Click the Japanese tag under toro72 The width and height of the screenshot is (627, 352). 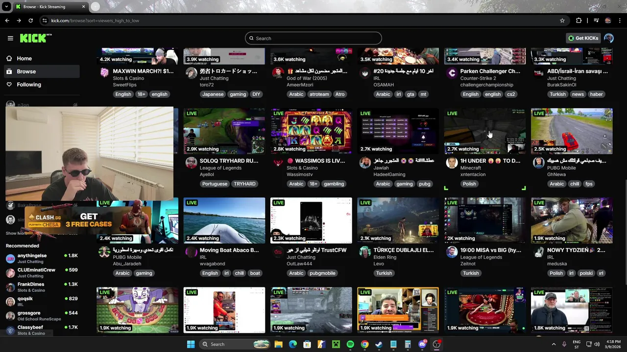click(213, 94)
